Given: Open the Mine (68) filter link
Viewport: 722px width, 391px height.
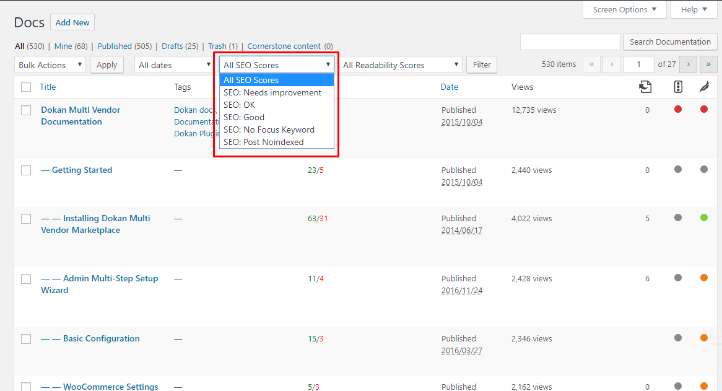Looking at the screenshot, I should coord(71,46).
